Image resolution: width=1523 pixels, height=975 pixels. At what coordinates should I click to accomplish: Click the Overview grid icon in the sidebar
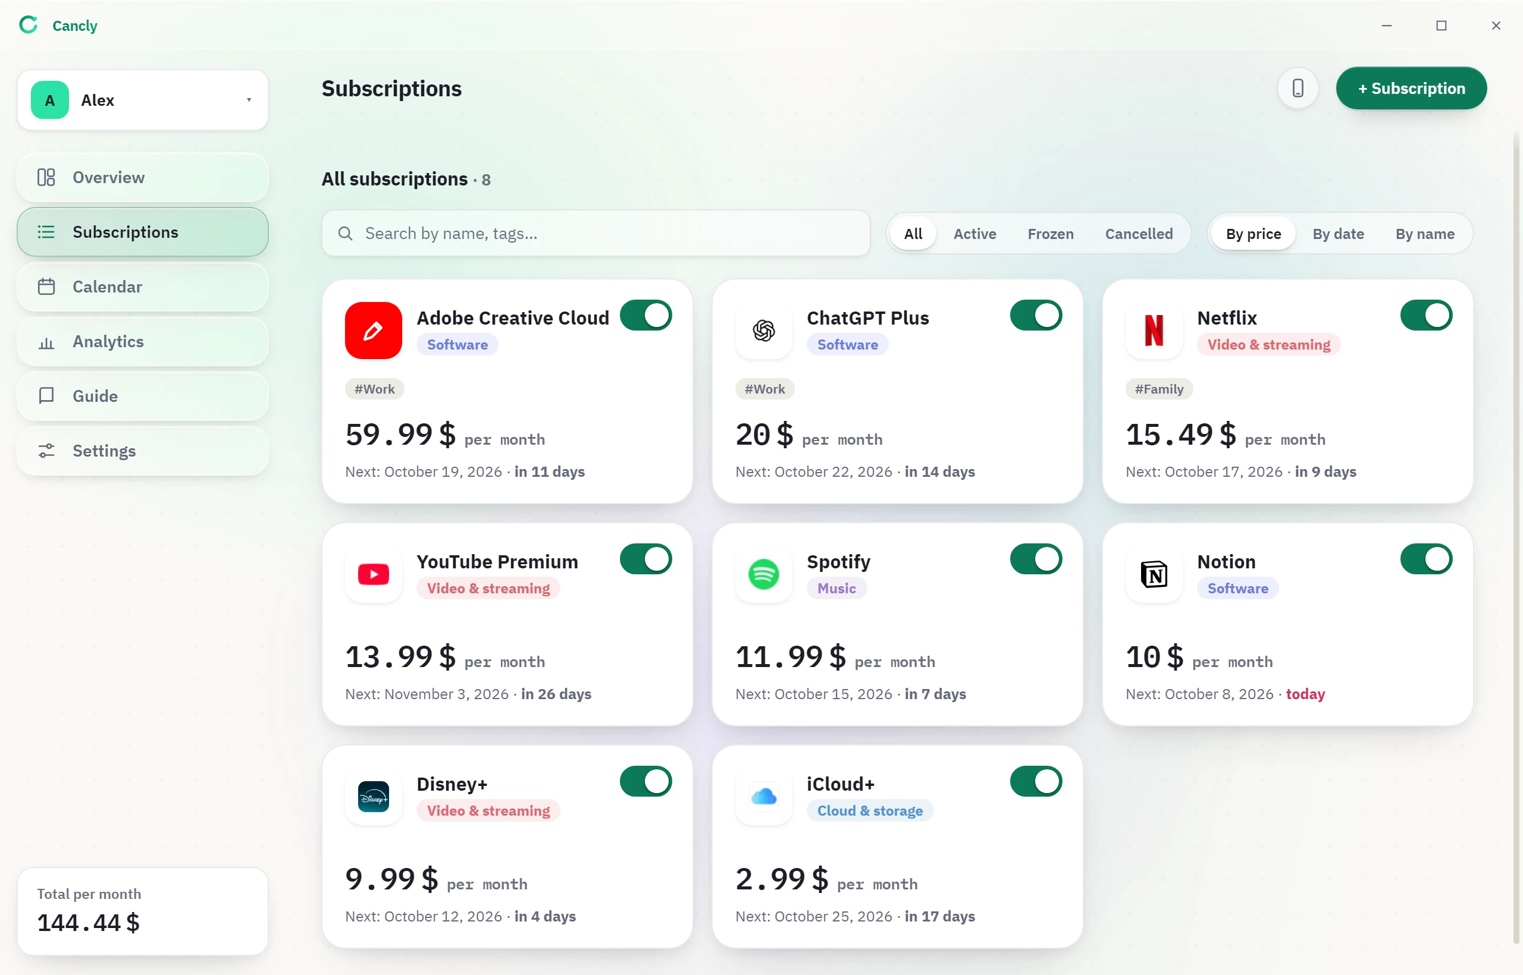(46, 177)
